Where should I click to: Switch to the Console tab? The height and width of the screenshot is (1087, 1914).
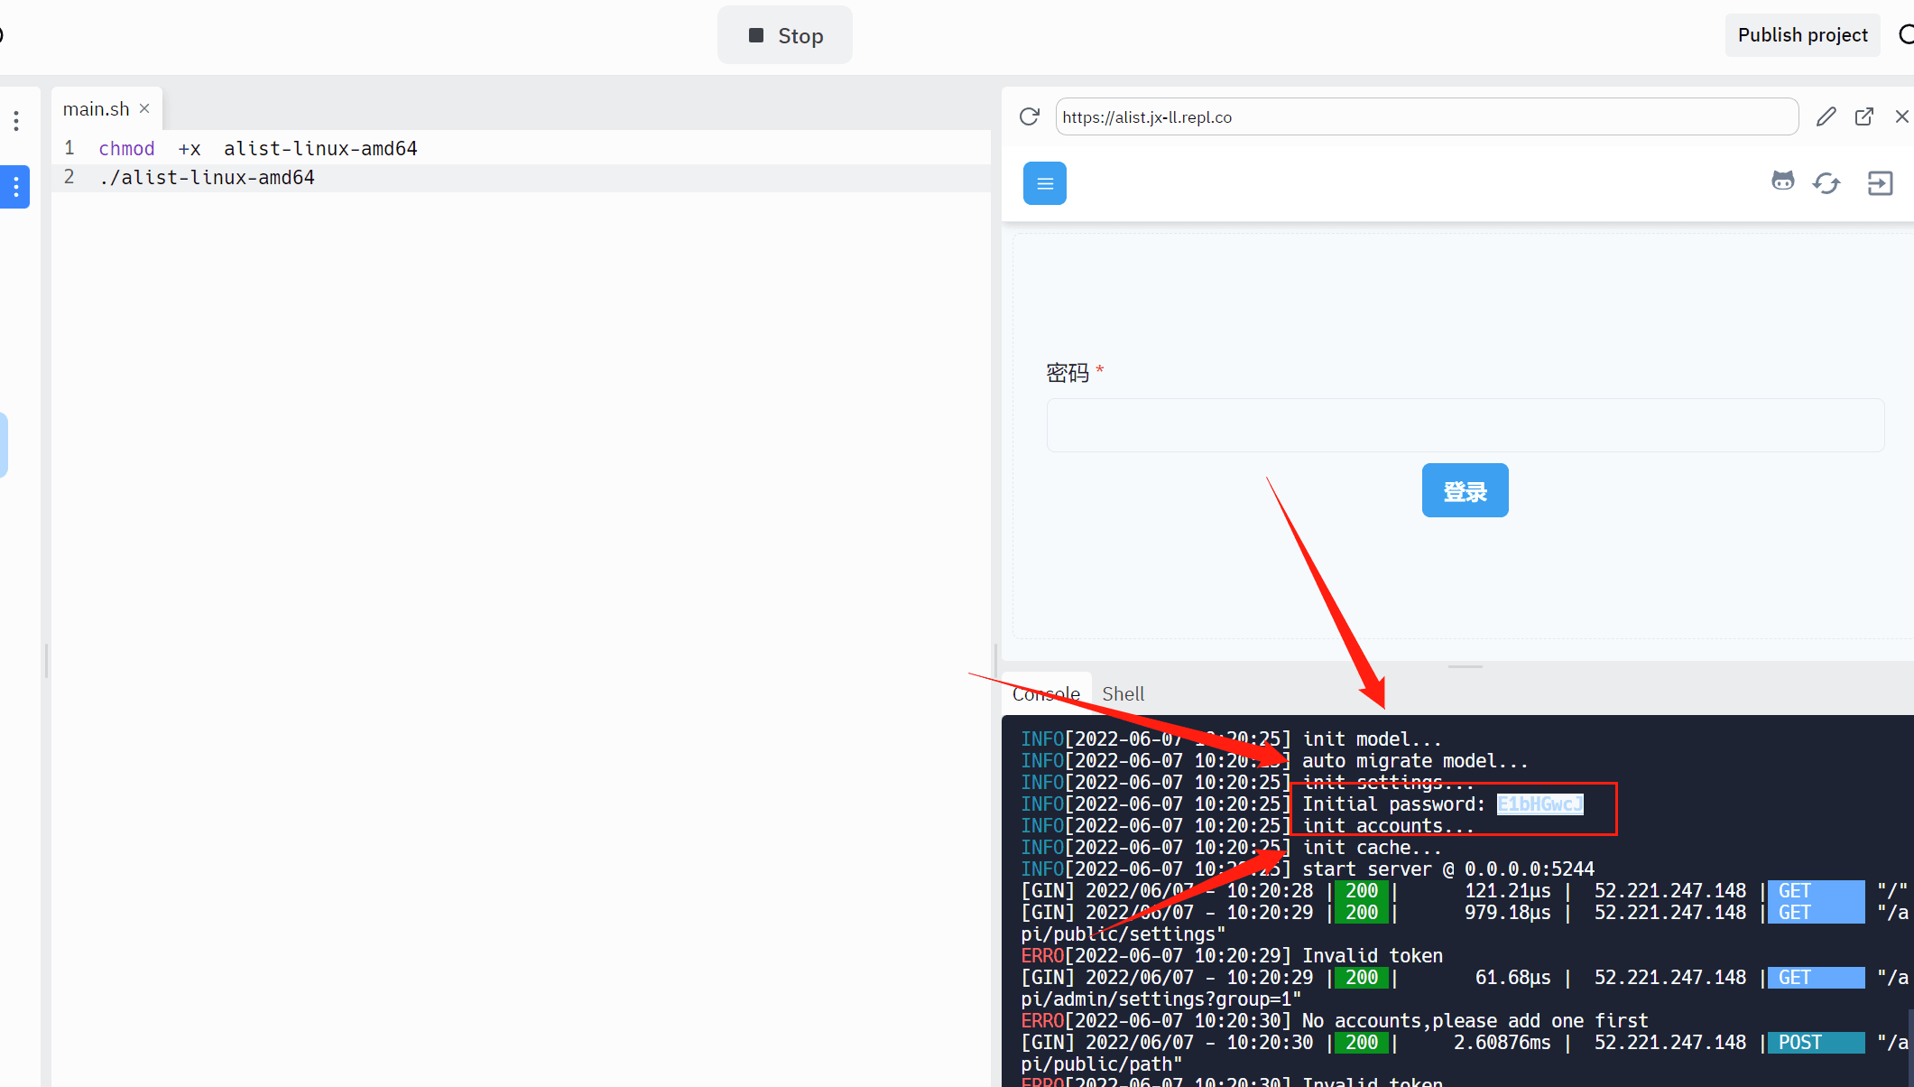pos(1046,693)
